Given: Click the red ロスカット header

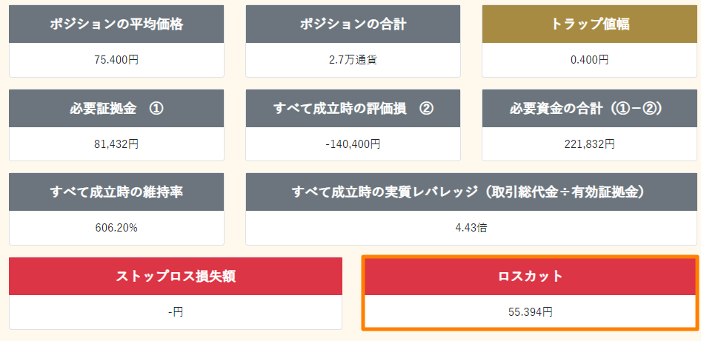Looking at the screenshot, I should click(x=531, y=277).
